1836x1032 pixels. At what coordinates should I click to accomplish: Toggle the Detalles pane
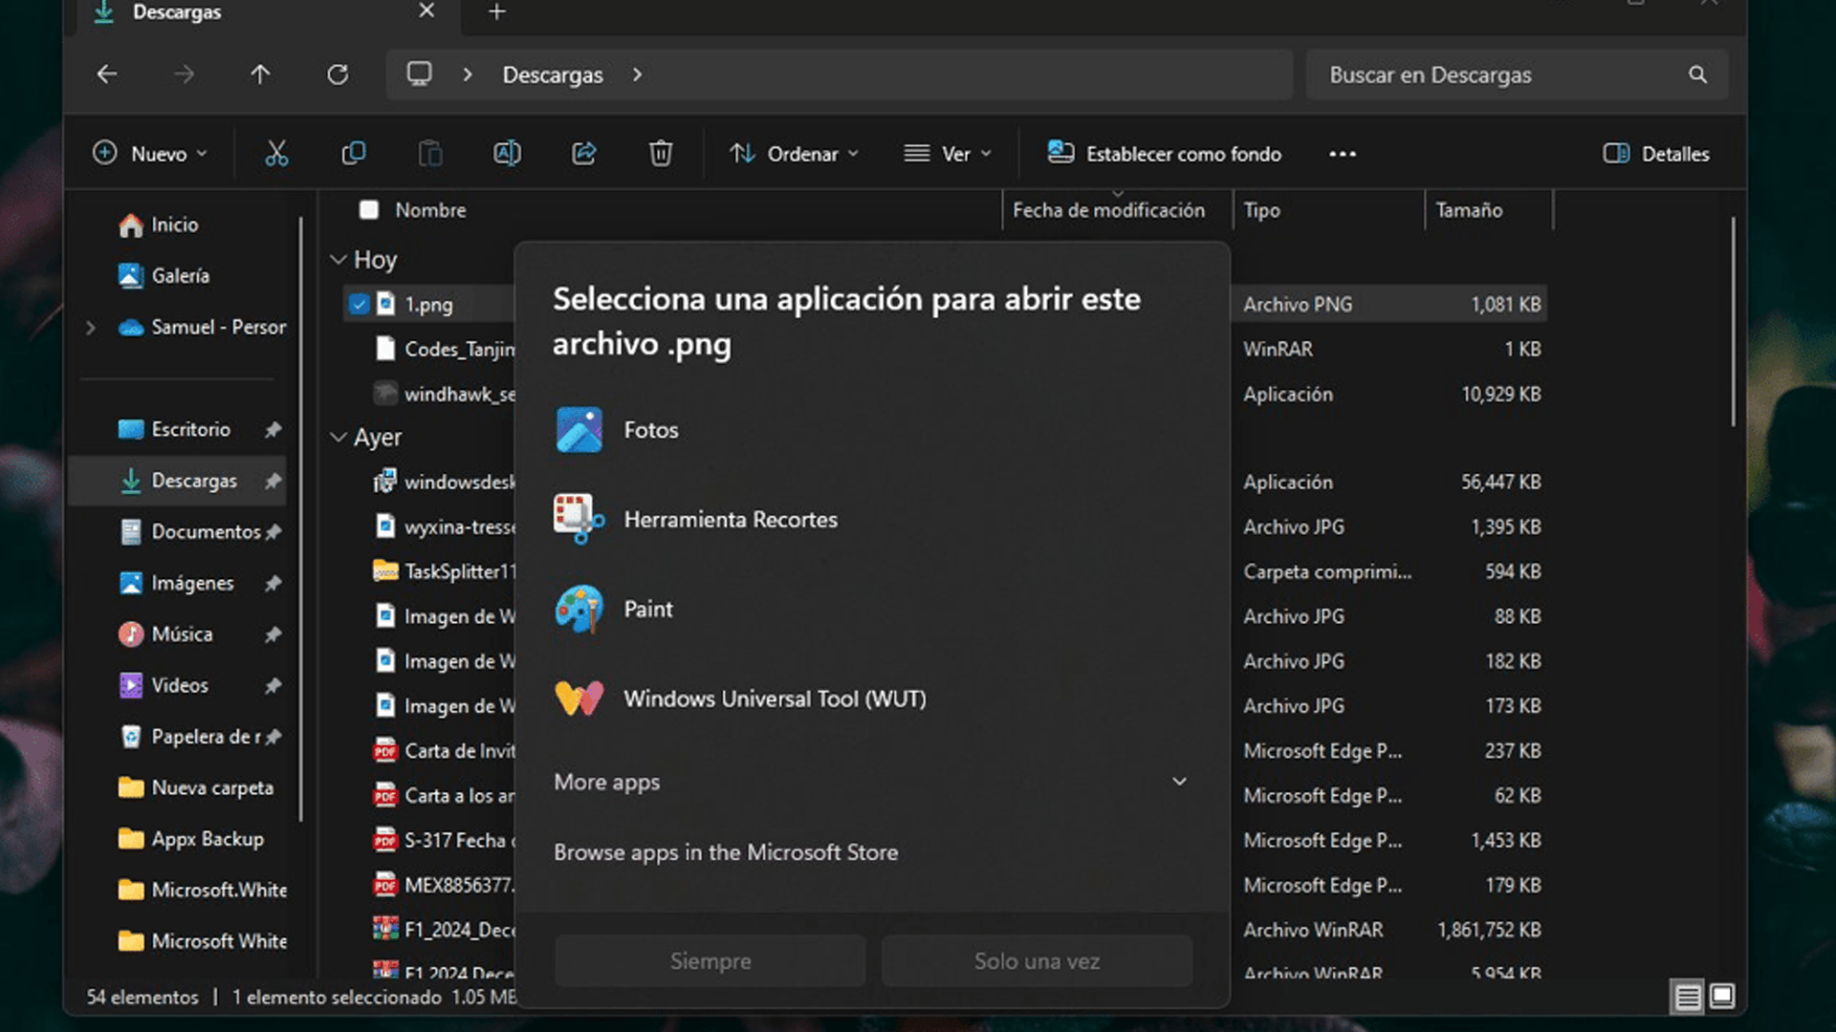pos(1656,154)
